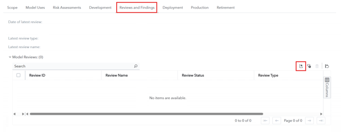This screenshot has width=341, height=132.
Task: Click the 'Page 0 of 0' text
Action: [293, 121]
